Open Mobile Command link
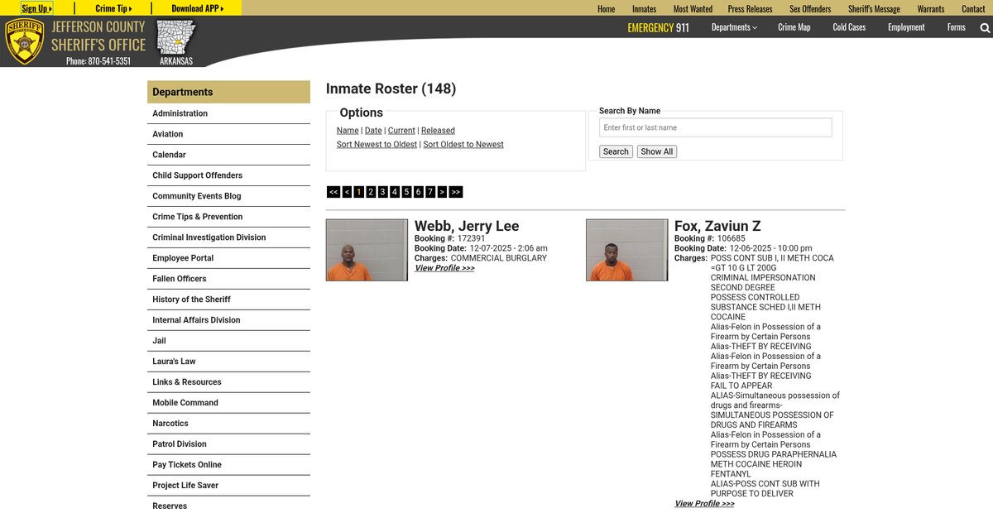The width and height of the screenshot is (993, 513). click(228, 403)
